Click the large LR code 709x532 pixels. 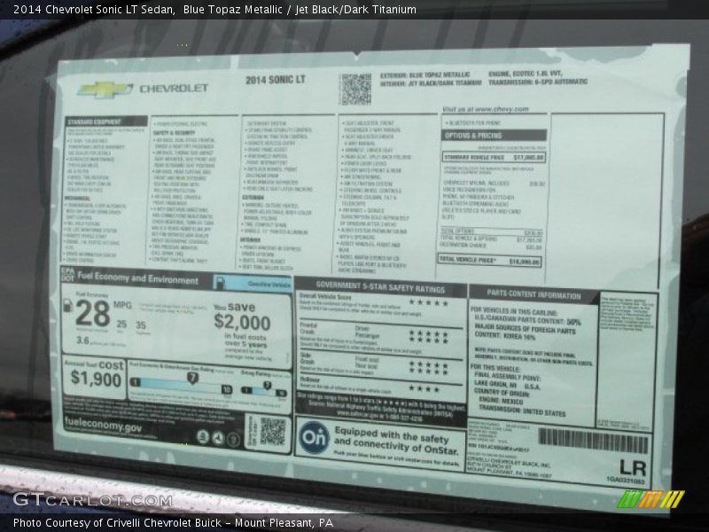point(633,467)
